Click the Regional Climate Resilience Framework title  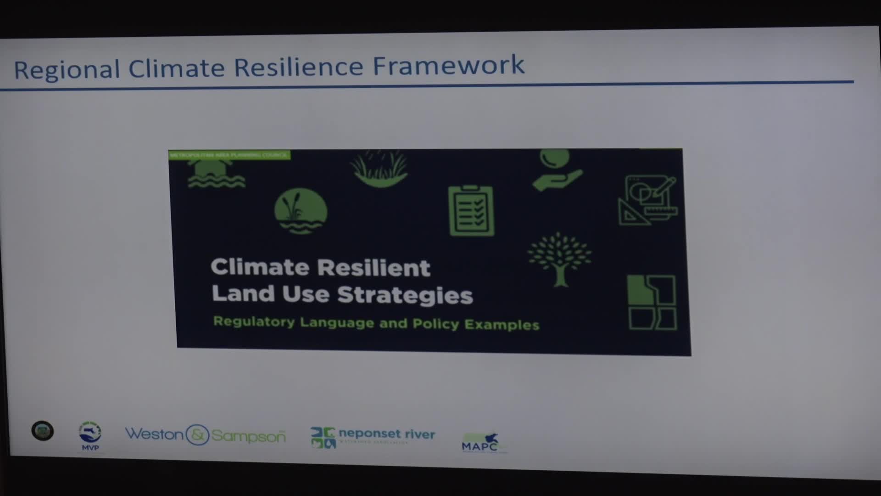[x=269, y=67]
